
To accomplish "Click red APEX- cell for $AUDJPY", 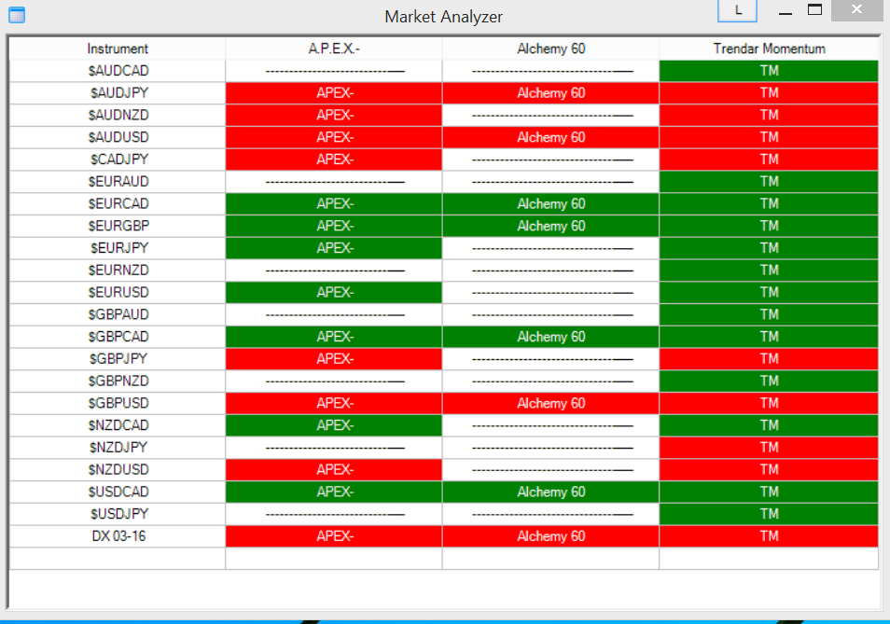I will point(334,93).
